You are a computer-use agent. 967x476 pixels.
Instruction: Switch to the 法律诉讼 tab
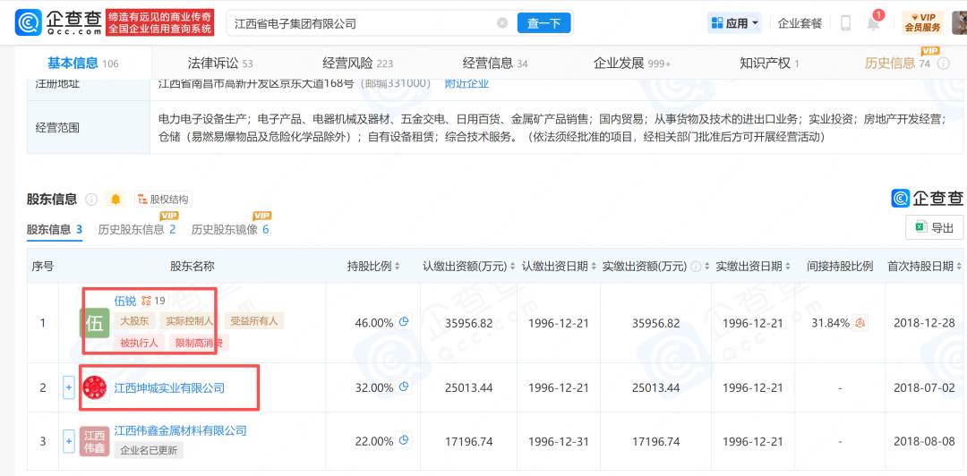[x=220, y=63]
